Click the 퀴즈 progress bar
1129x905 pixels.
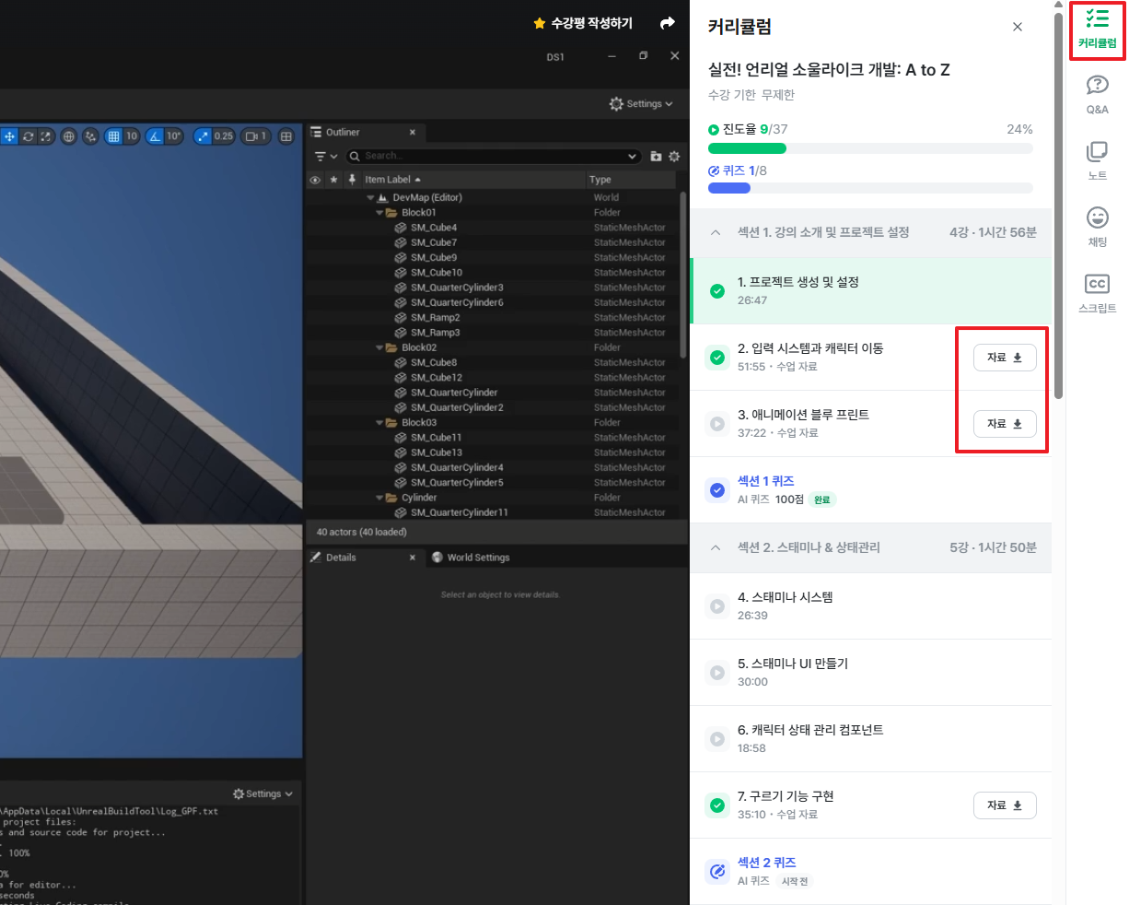point(870,188)
